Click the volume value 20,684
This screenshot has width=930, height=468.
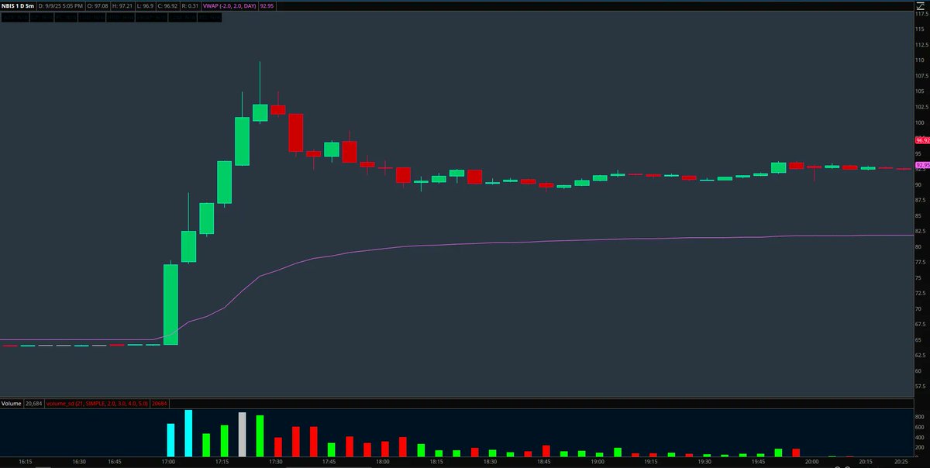coord(34,404)
